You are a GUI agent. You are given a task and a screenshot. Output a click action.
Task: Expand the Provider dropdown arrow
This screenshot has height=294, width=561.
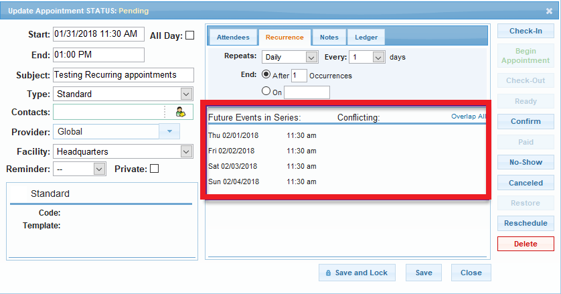pyautogui.click(x=169, y=131)
